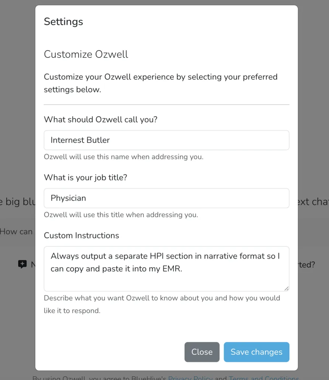Viewport: 329px width, 380px height.
Task: Click the "Customize your Ozwell experience" description
Action: click(160, 83)
